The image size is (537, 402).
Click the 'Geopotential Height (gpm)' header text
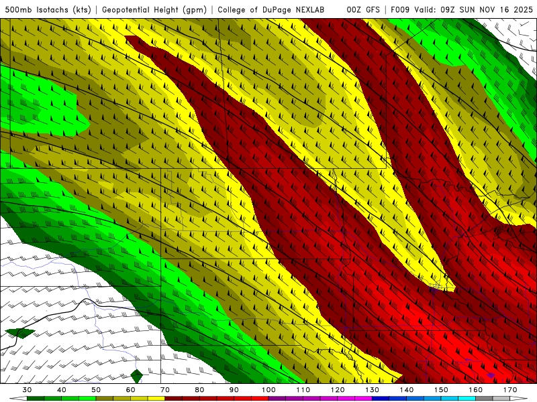point(154,10)
